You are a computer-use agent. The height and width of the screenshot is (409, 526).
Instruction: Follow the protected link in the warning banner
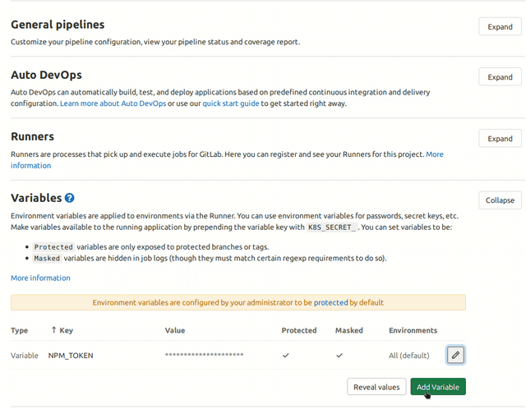click(331, 302)
